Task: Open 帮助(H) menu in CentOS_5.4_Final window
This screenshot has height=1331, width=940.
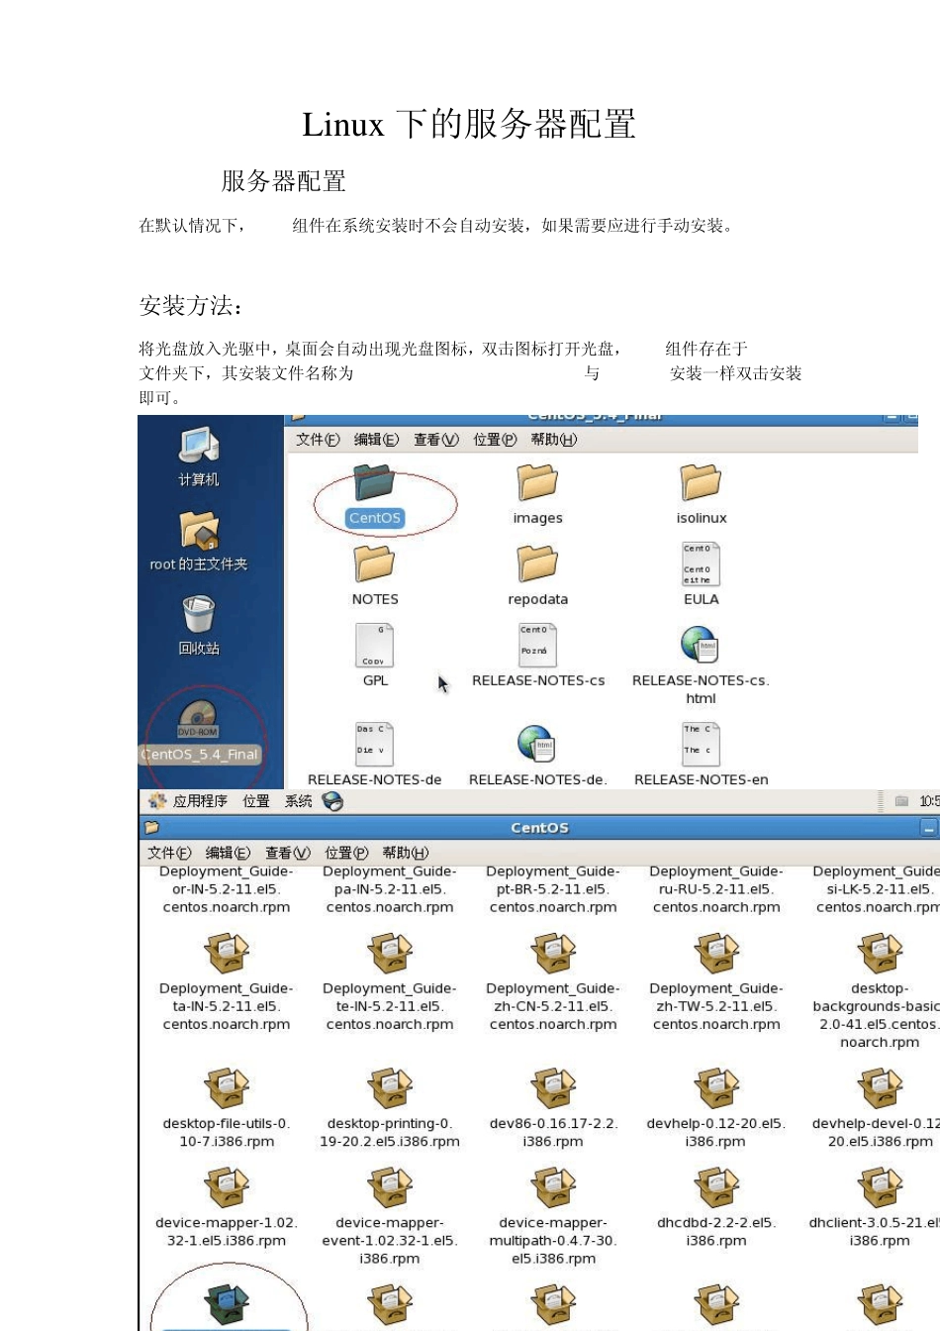Action: 554,440
